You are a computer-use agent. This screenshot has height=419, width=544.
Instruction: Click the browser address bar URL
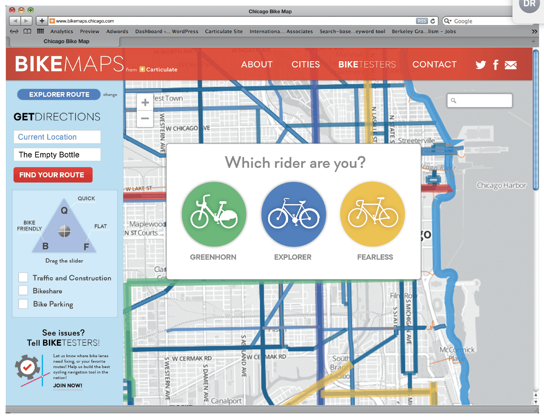pyautogui.click(x=85, y=21)
